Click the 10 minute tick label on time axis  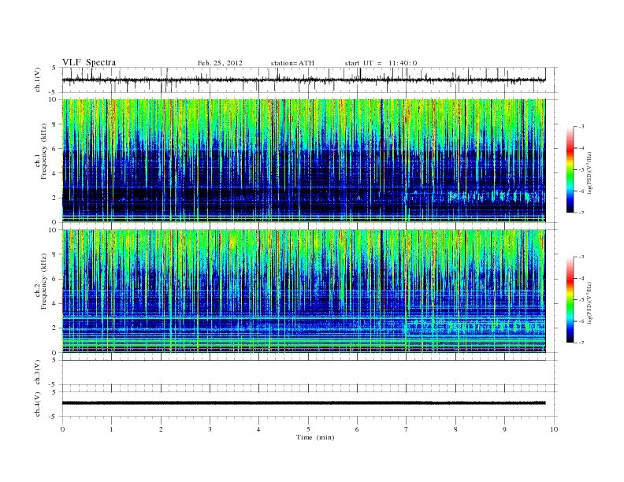click(x=554, y=429)
